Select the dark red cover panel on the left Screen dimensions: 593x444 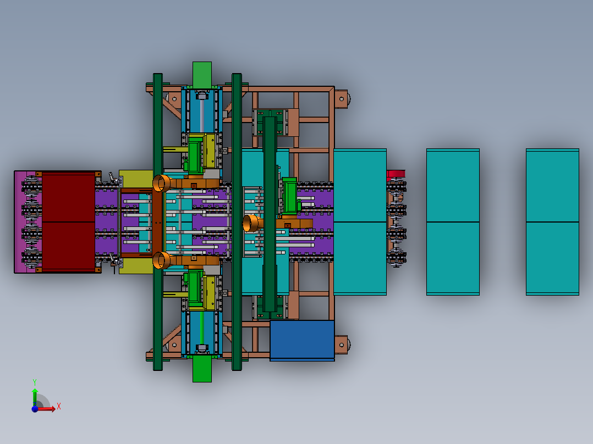pos(68,222)
